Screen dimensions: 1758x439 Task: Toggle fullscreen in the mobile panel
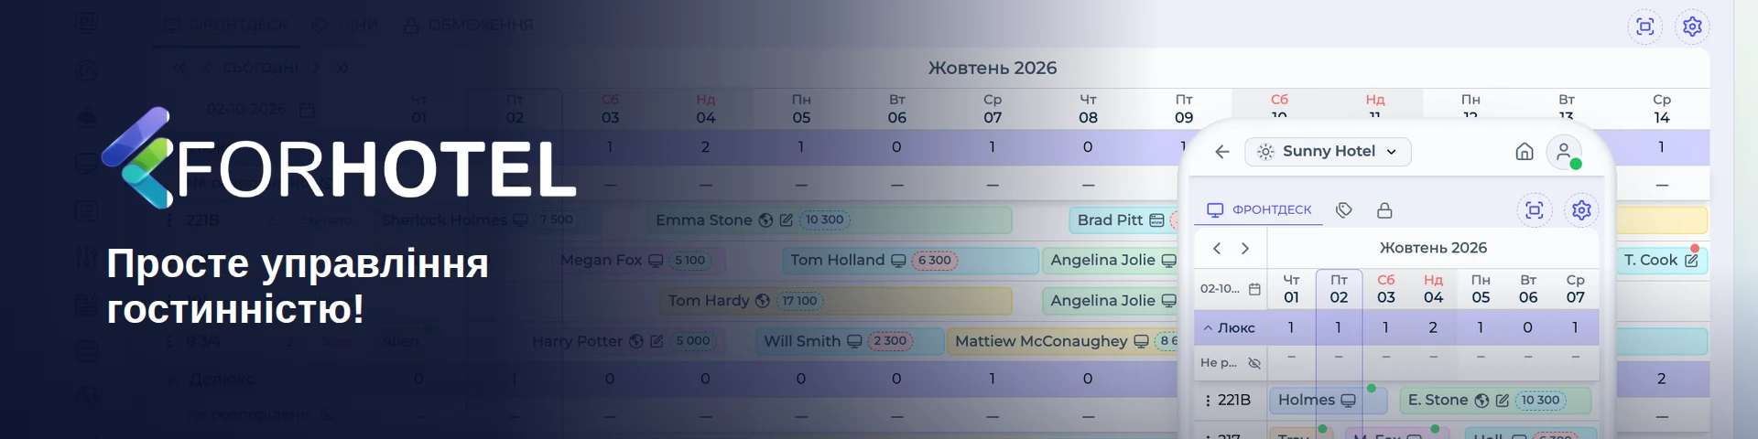pos(1535,210)
